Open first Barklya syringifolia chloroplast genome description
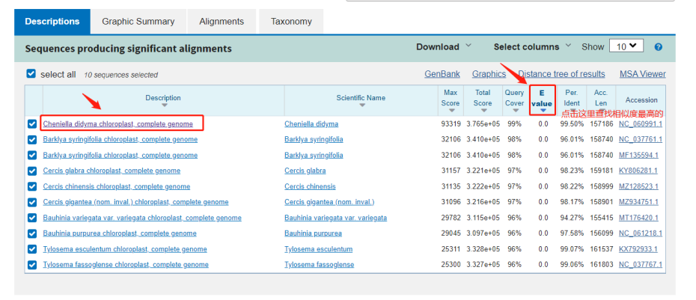The height and width of the screenshot is (300, 696). pos(120,139)
